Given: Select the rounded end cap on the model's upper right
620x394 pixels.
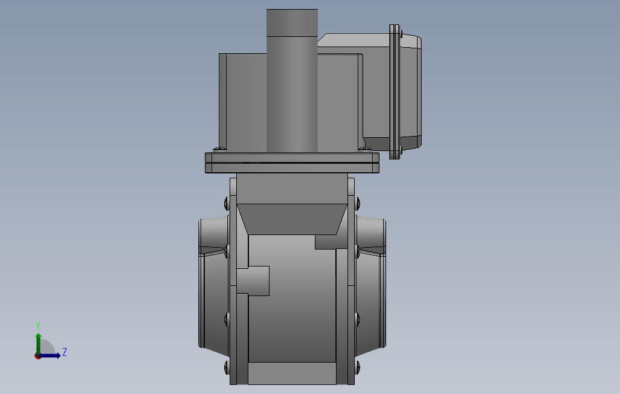Looking at the screenshot, I should [412, 92].
